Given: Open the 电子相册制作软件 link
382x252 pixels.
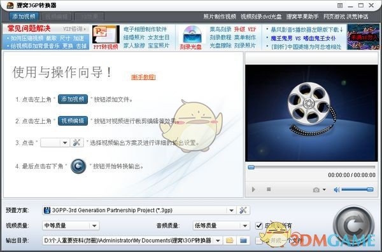Looking at the screenshot, I should tap(145, 29).
